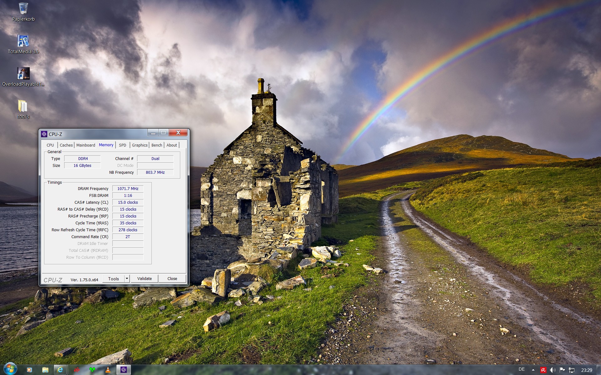
Task: Open Internet Explorer from the taskbar
Action: pos(60,370)
